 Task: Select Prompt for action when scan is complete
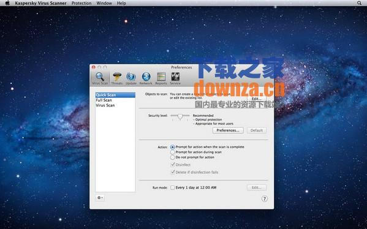point(173,147)
